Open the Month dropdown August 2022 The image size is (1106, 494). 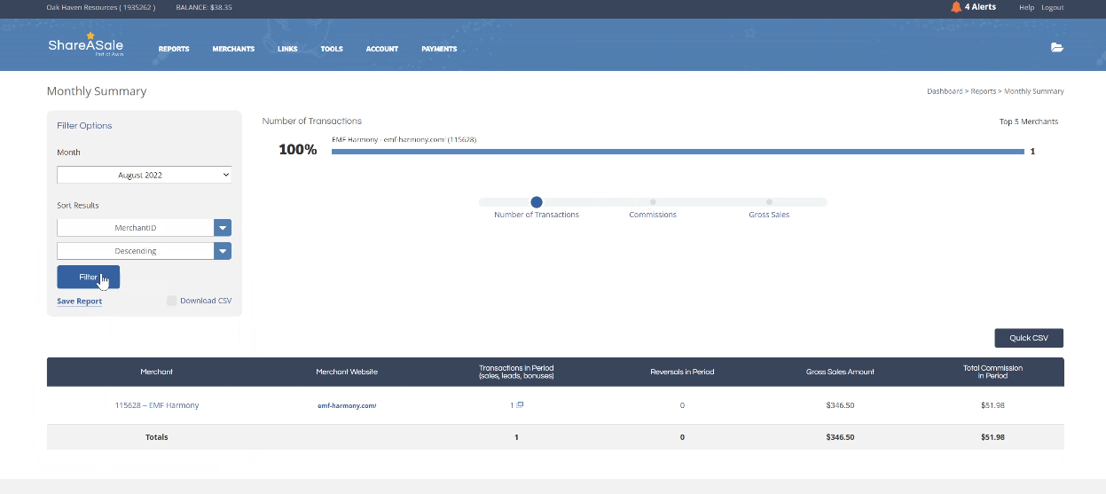click(x=145, y=176)
